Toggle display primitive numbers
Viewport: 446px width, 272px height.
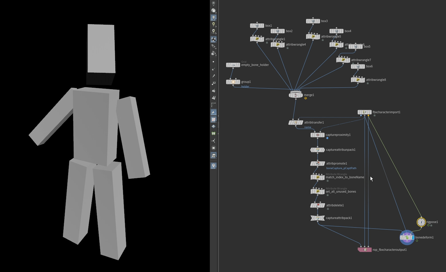pyautogui.click(x=214, y=98)
